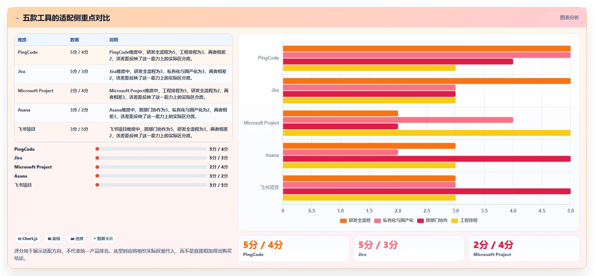Image resolution: width=594 pixels, height=276 pixels.
Task: Click the Microsoft Project progress bar track
Action: click(151, 167)
